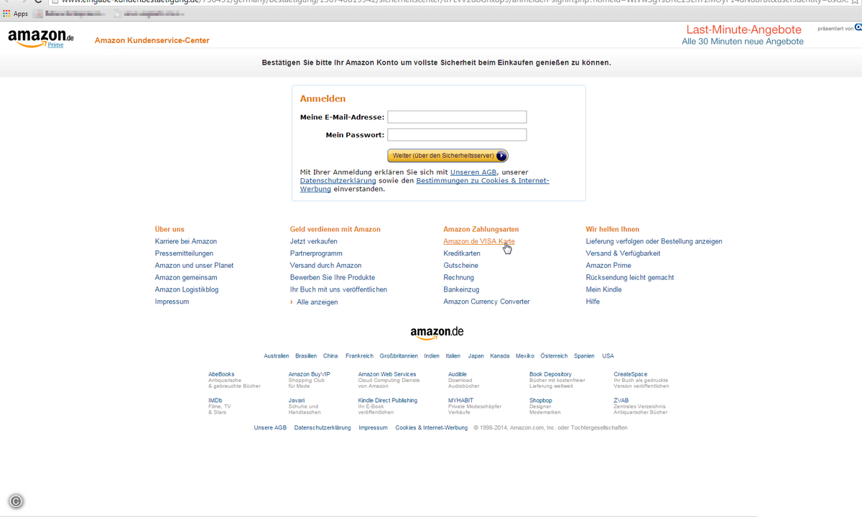Open Rücksendung leicht gemacht link
The width and height of the screenshot is (862, 517).
point(630,278)
